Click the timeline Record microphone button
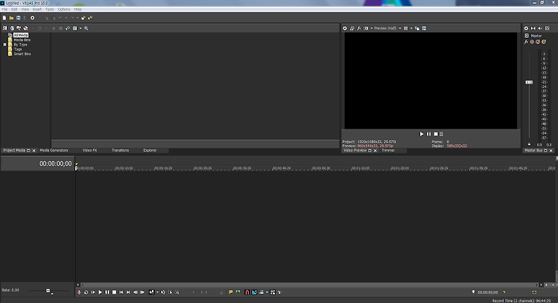 click(x=79, y=292)
